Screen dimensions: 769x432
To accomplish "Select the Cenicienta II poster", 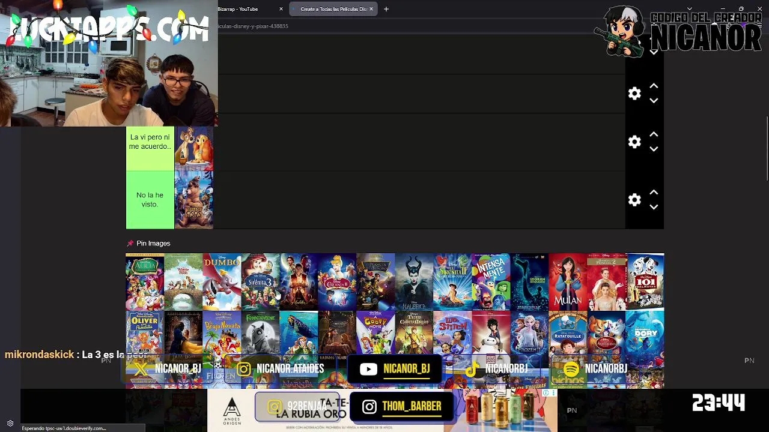I will click(x=337, y=281).
